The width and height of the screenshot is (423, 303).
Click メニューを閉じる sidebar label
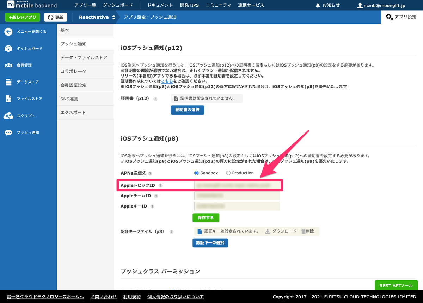(x=31, y=32)
